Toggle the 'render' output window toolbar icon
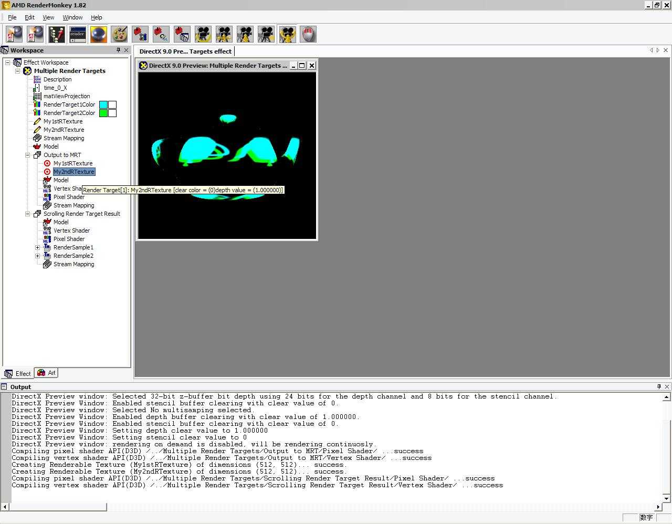Viewport: 672px width, 524px height. coord(77,35)
